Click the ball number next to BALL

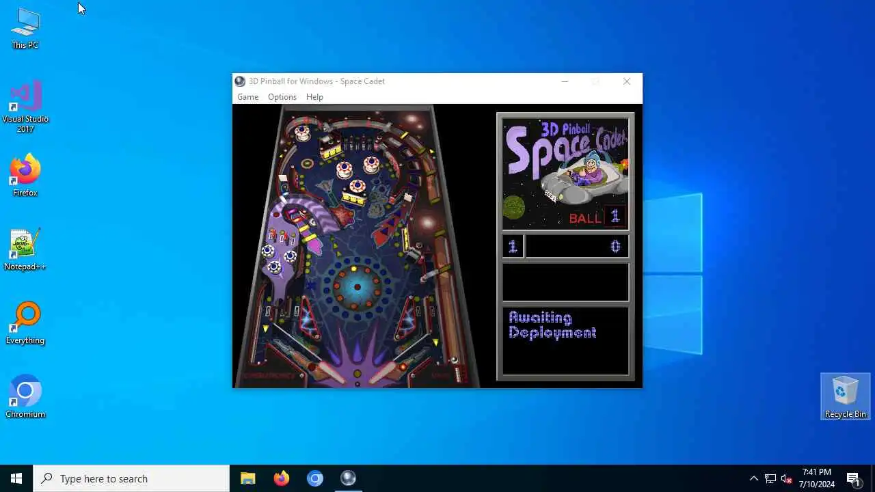(615, 217)
